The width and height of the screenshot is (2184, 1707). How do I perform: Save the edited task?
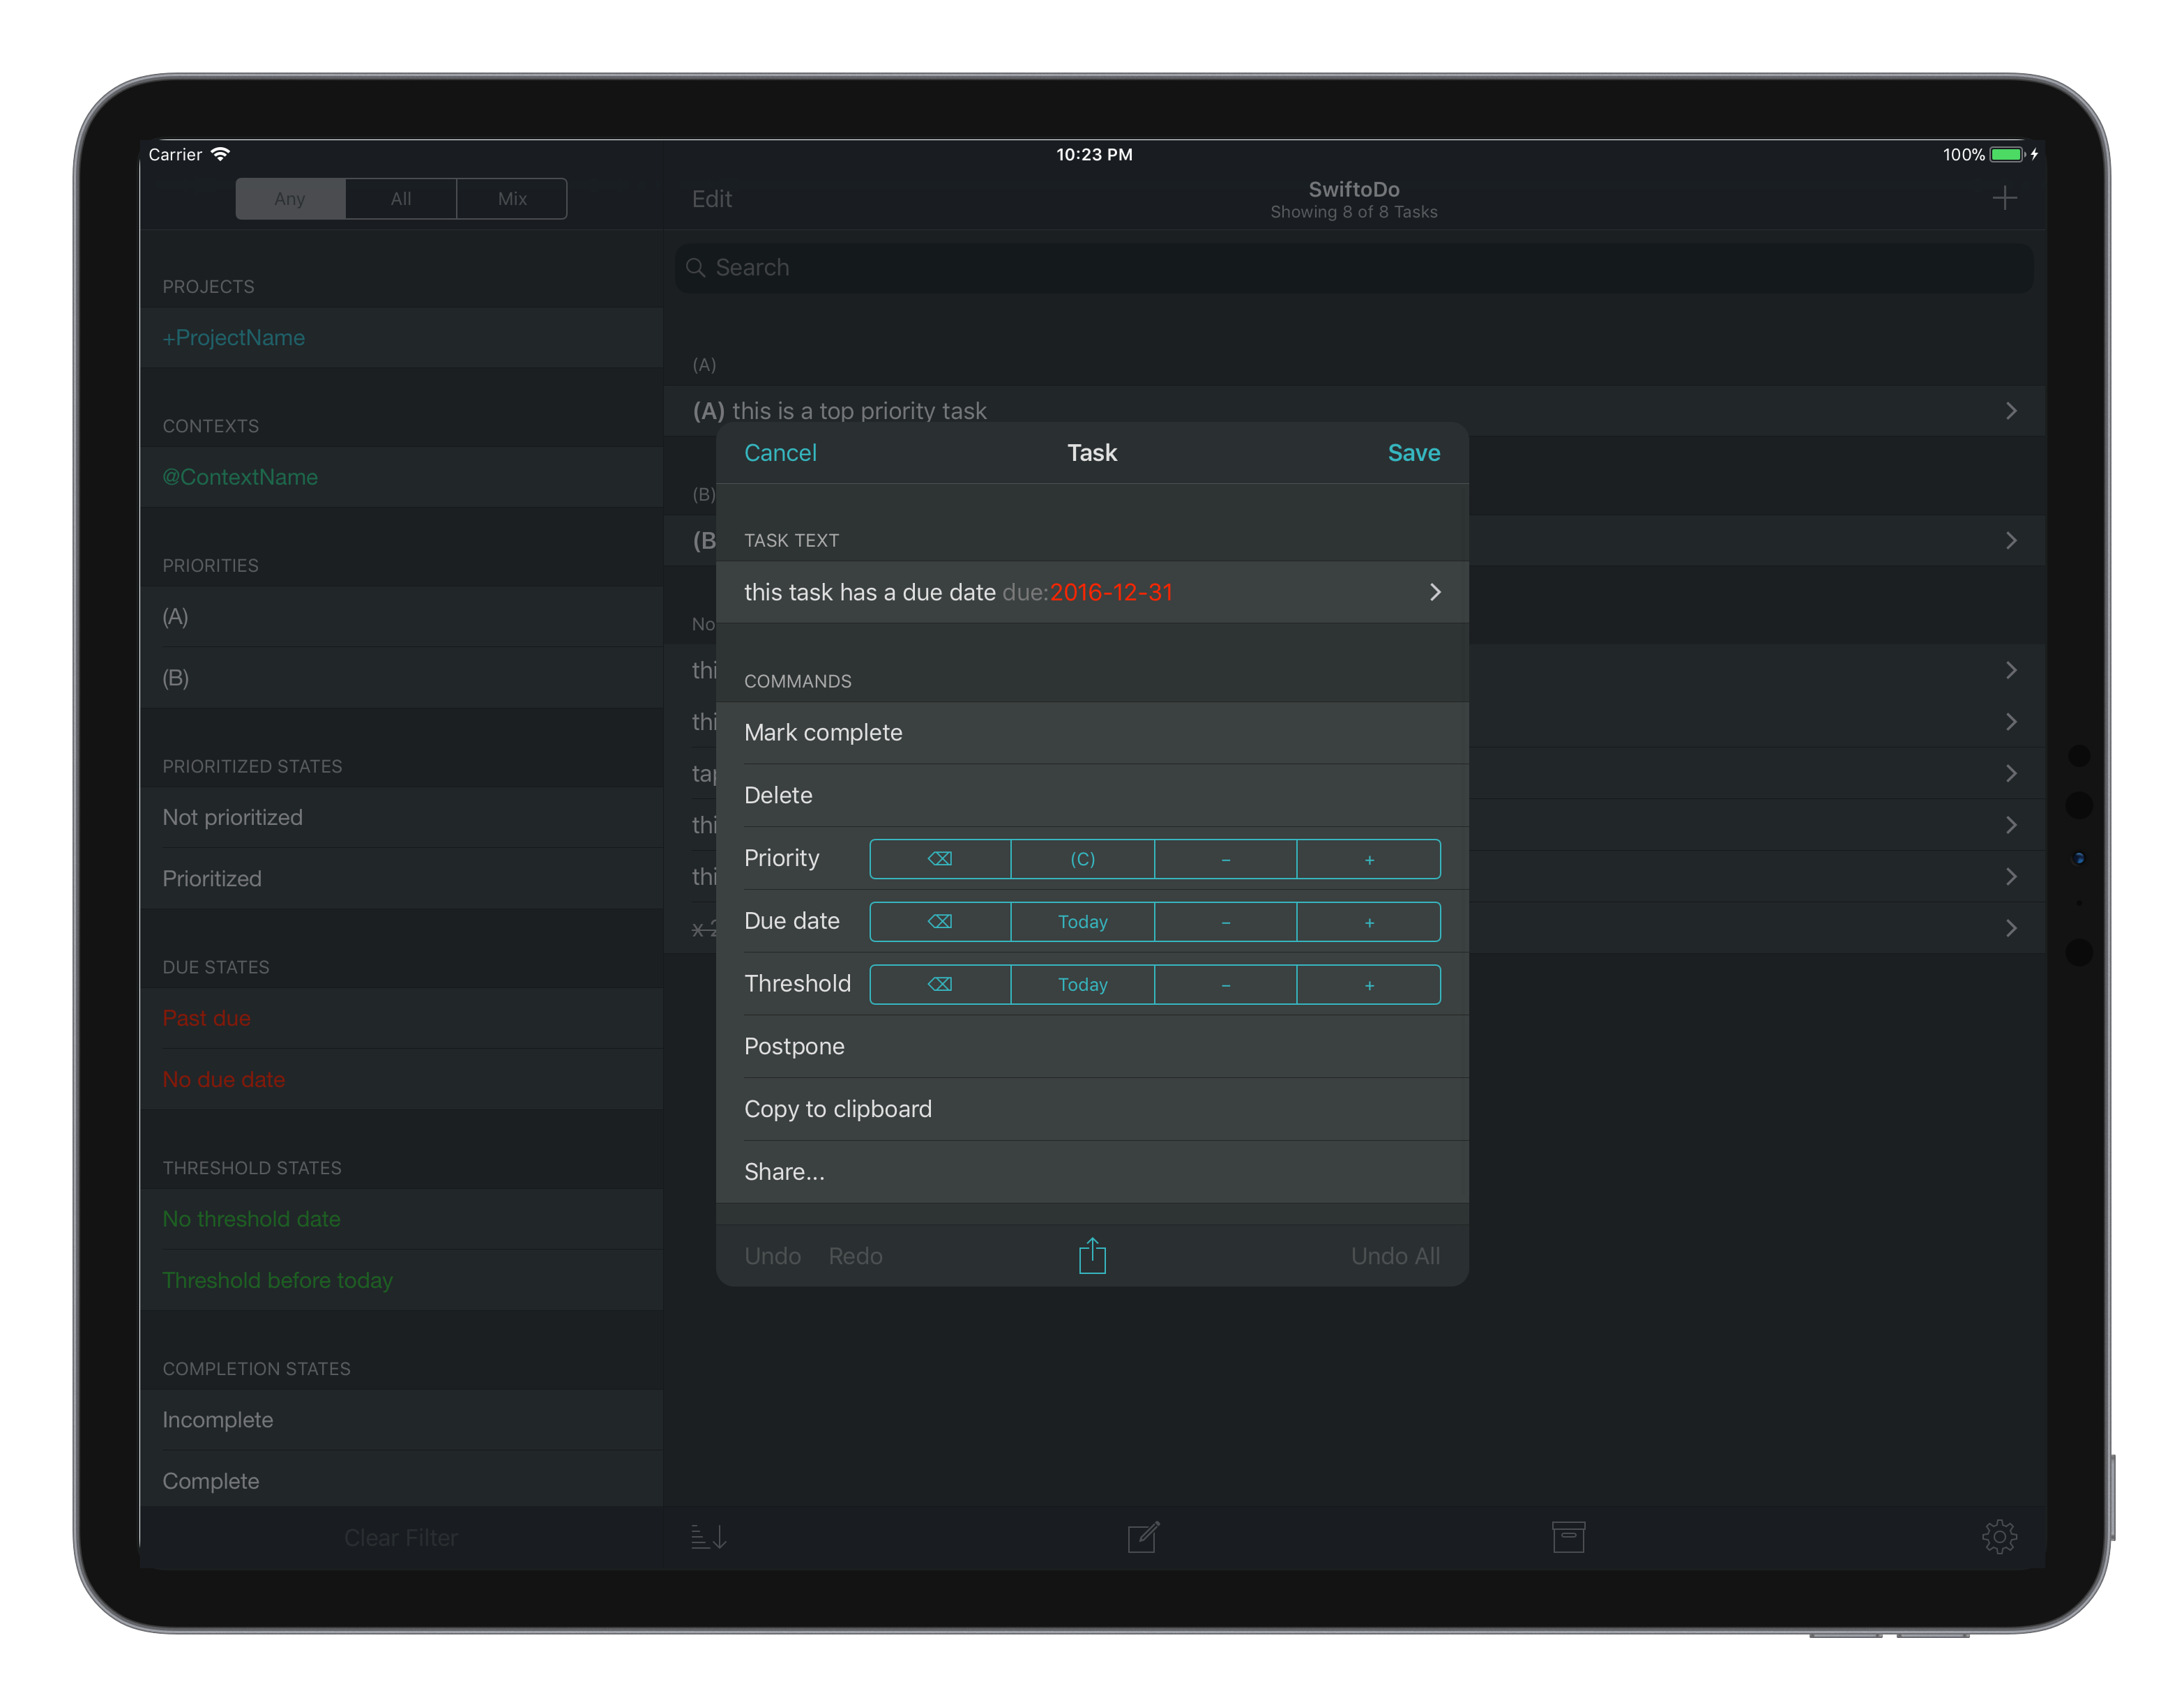point(1414,452)
